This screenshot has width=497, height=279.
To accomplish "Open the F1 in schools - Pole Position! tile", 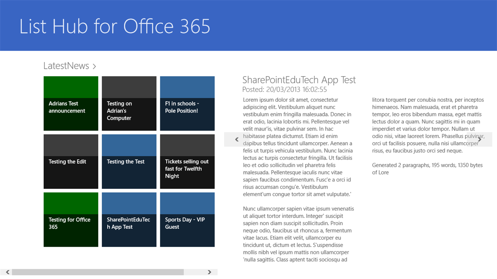I will coord(187,103).
